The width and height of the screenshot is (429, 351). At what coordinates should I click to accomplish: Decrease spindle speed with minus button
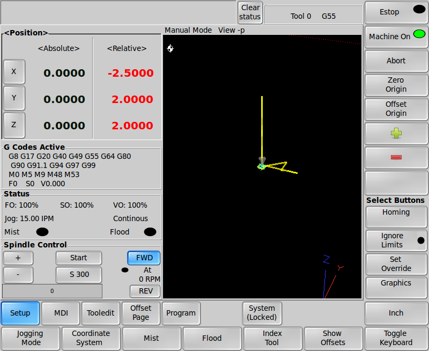point(18,274)
